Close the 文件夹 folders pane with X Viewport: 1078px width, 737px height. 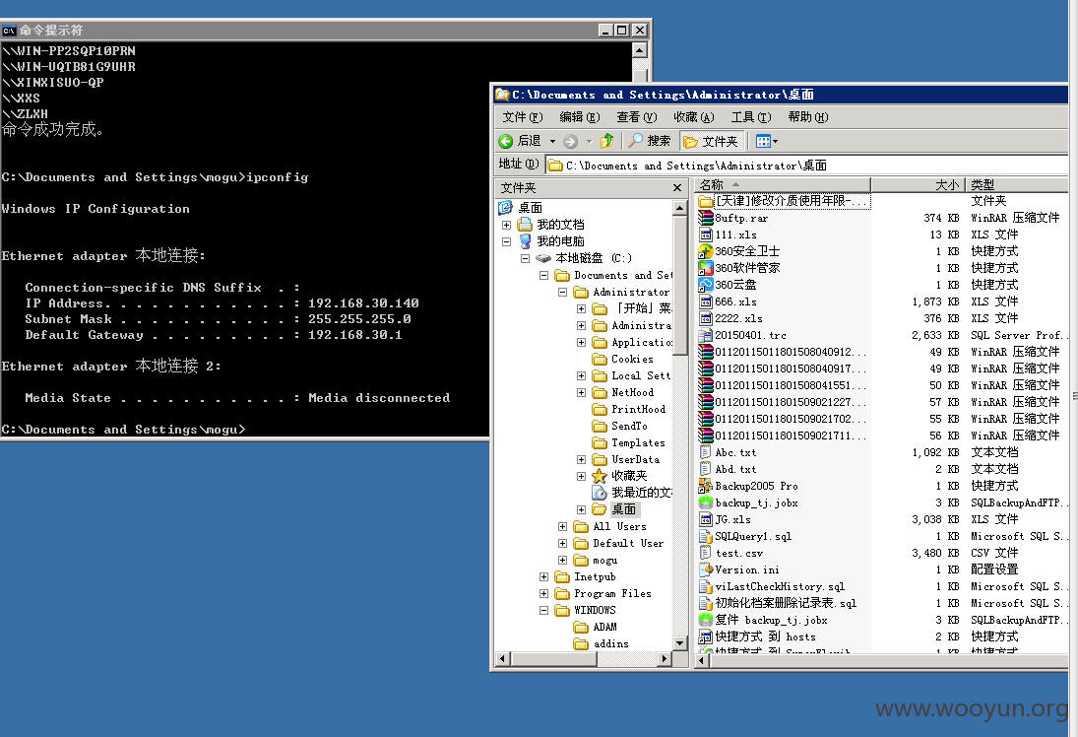[677, 188]
